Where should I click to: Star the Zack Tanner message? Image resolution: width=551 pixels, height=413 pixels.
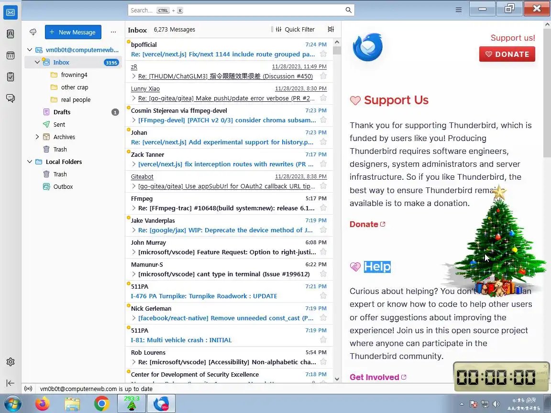point(323,164)
